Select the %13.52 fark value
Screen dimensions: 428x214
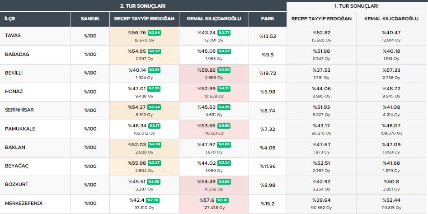coord(268,36)
